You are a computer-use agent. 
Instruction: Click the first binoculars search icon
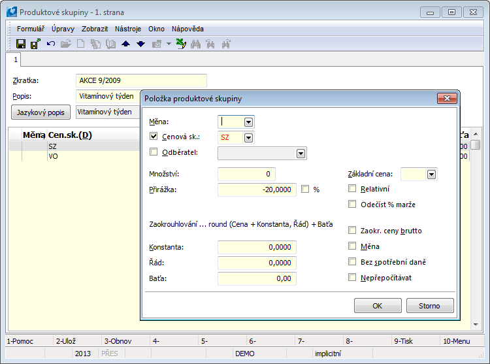[196, 44]
